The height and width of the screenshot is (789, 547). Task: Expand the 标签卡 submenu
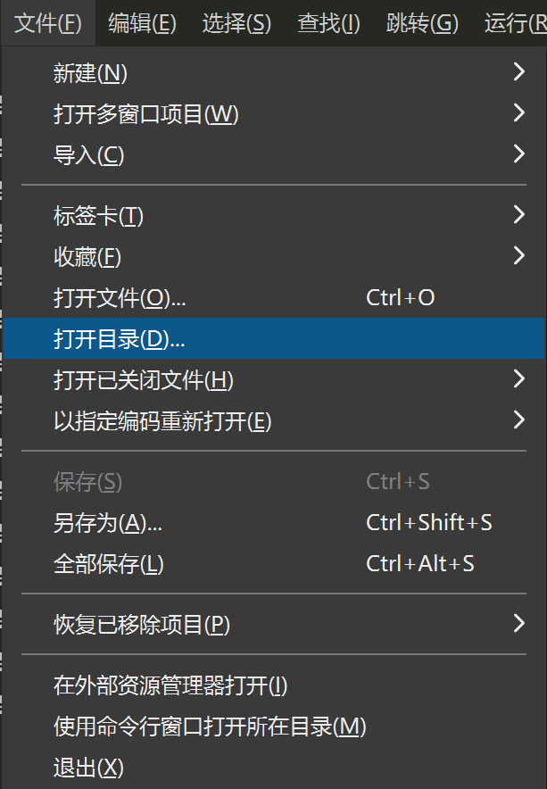click(x=520, y=214)
